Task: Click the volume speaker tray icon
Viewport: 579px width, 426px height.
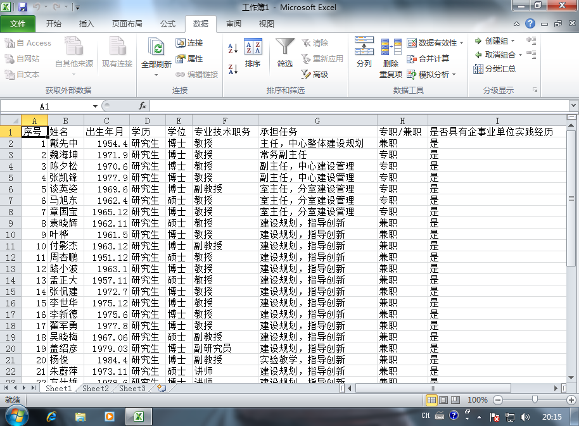Action: (525, 417)
